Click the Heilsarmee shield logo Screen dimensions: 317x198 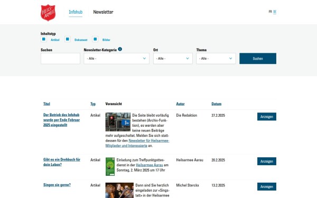(x=48, y=13)
